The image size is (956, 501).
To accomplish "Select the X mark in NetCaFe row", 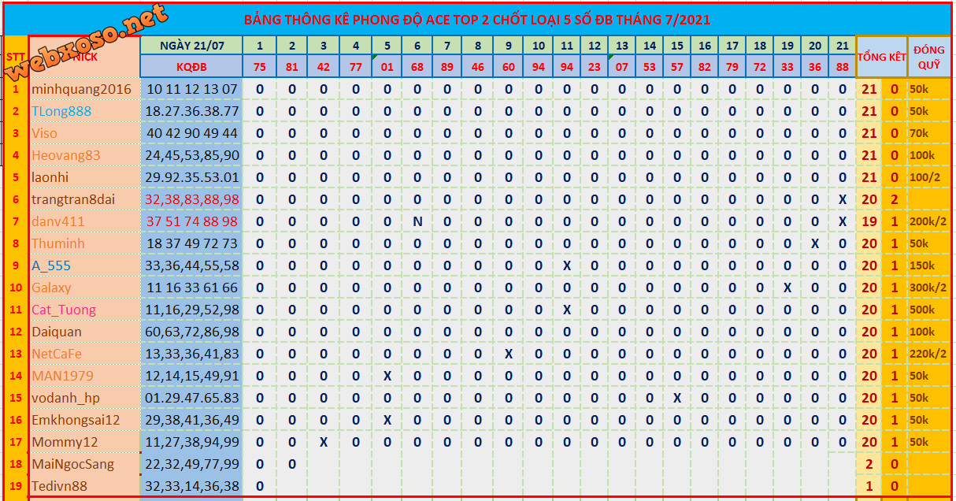I will (x=509, y=354).
